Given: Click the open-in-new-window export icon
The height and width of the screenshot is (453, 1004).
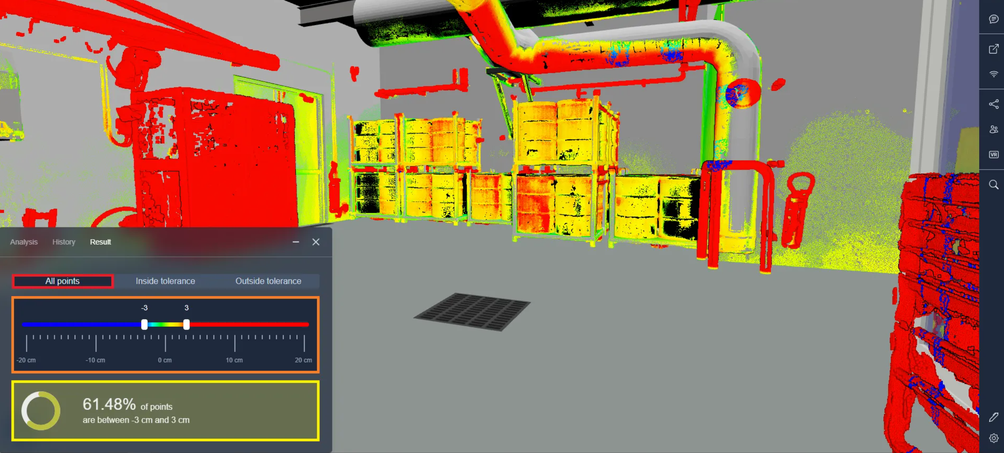Looking at the screenshot, I should 993,49.
